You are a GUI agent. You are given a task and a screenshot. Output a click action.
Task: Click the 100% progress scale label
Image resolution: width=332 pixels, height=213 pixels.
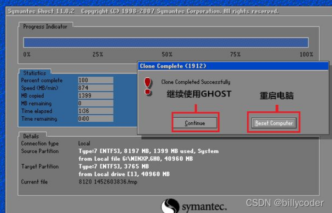[306, 54]
